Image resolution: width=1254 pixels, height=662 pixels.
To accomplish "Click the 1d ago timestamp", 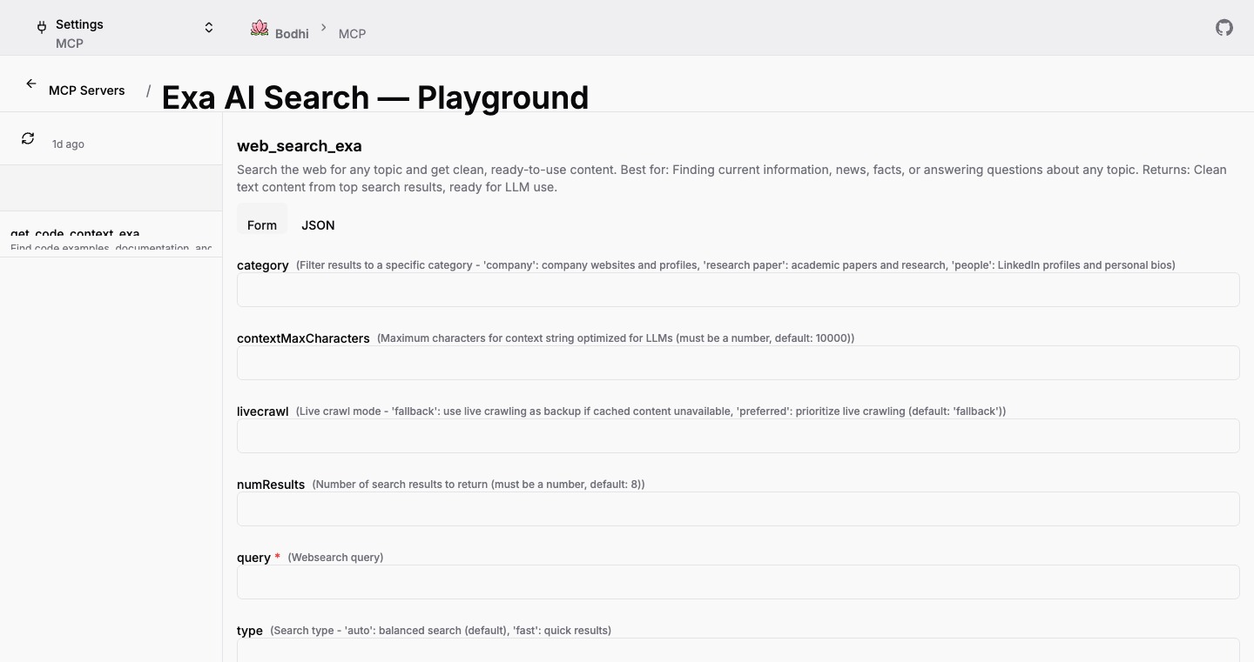I will click(x=67, y=144).
